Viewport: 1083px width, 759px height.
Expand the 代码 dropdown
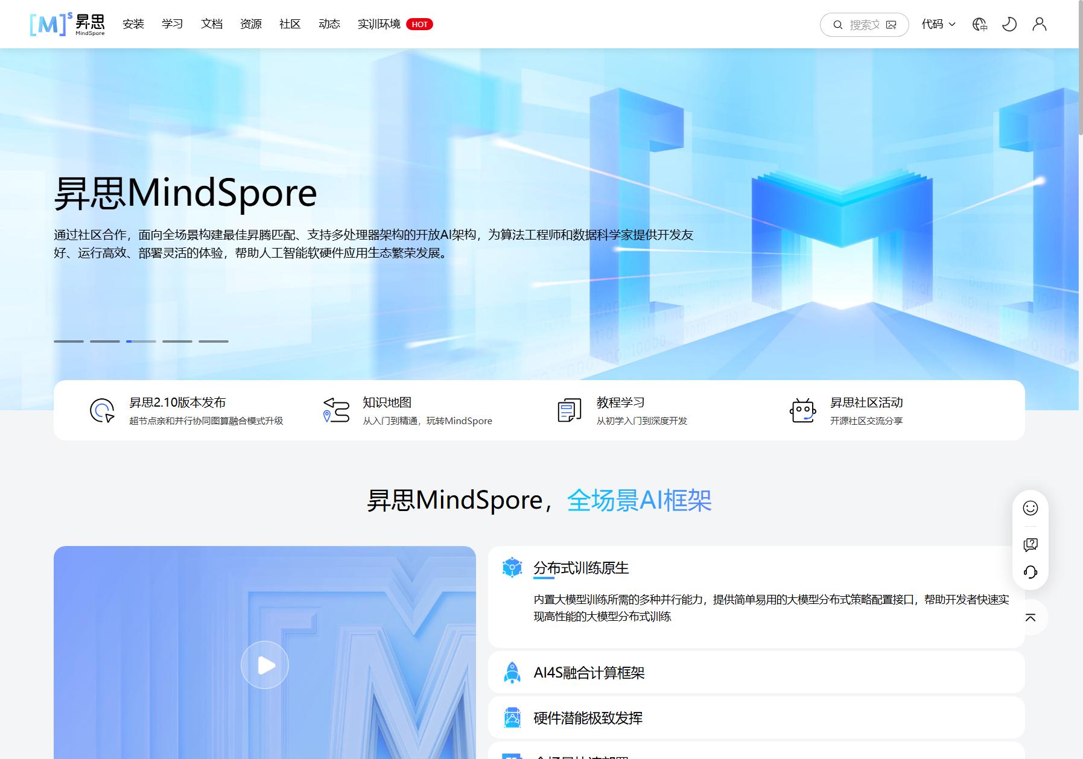click(939, 24)
